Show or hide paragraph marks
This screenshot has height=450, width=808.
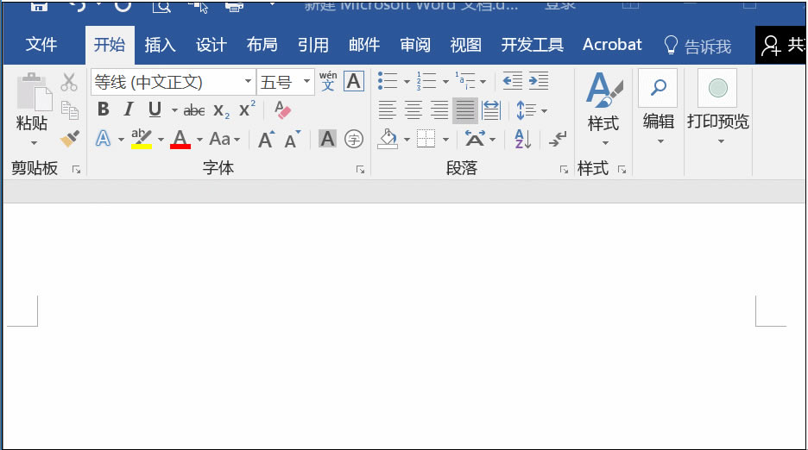(x=558, y=139)
